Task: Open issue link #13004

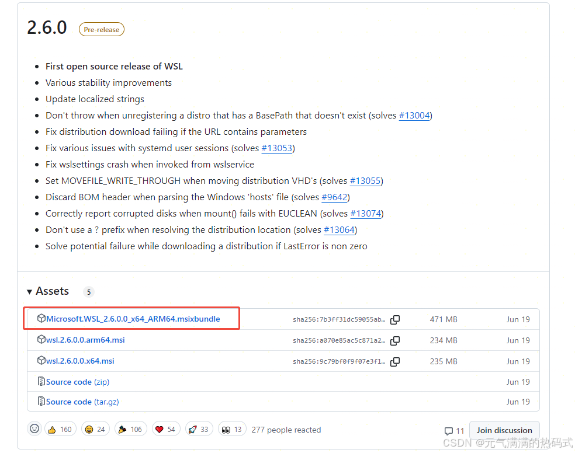Action: click(x=414, y=116)
